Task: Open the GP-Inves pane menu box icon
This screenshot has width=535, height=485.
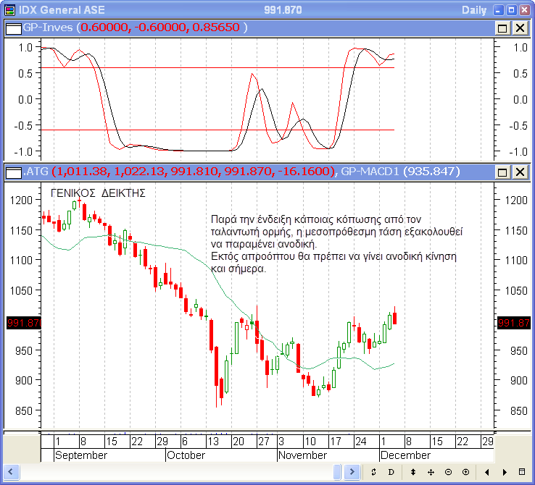Action: point(13,28)
